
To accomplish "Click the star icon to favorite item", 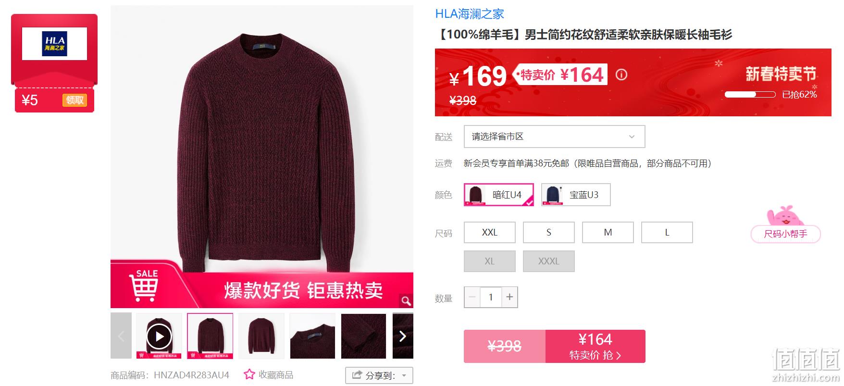I will pos(249,374).
